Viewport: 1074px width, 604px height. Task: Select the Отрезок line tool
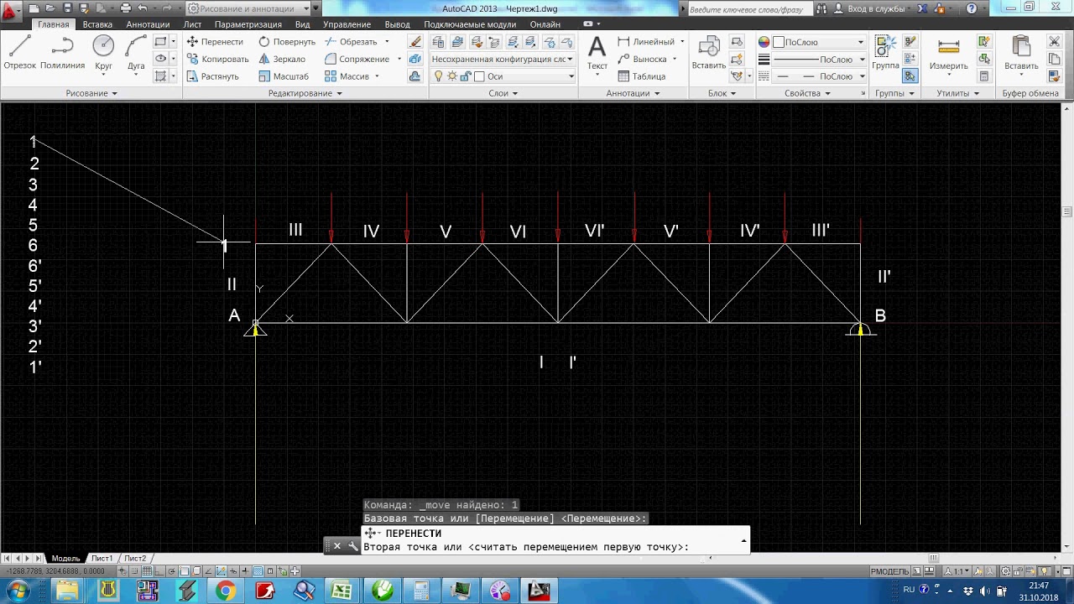point(20,52)
